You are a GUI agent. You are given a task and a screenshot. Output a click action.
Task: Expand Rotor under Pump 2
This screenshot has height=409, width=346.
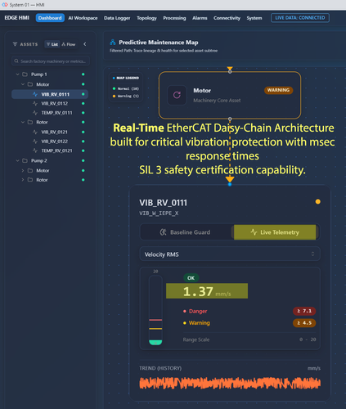(23, 180)
